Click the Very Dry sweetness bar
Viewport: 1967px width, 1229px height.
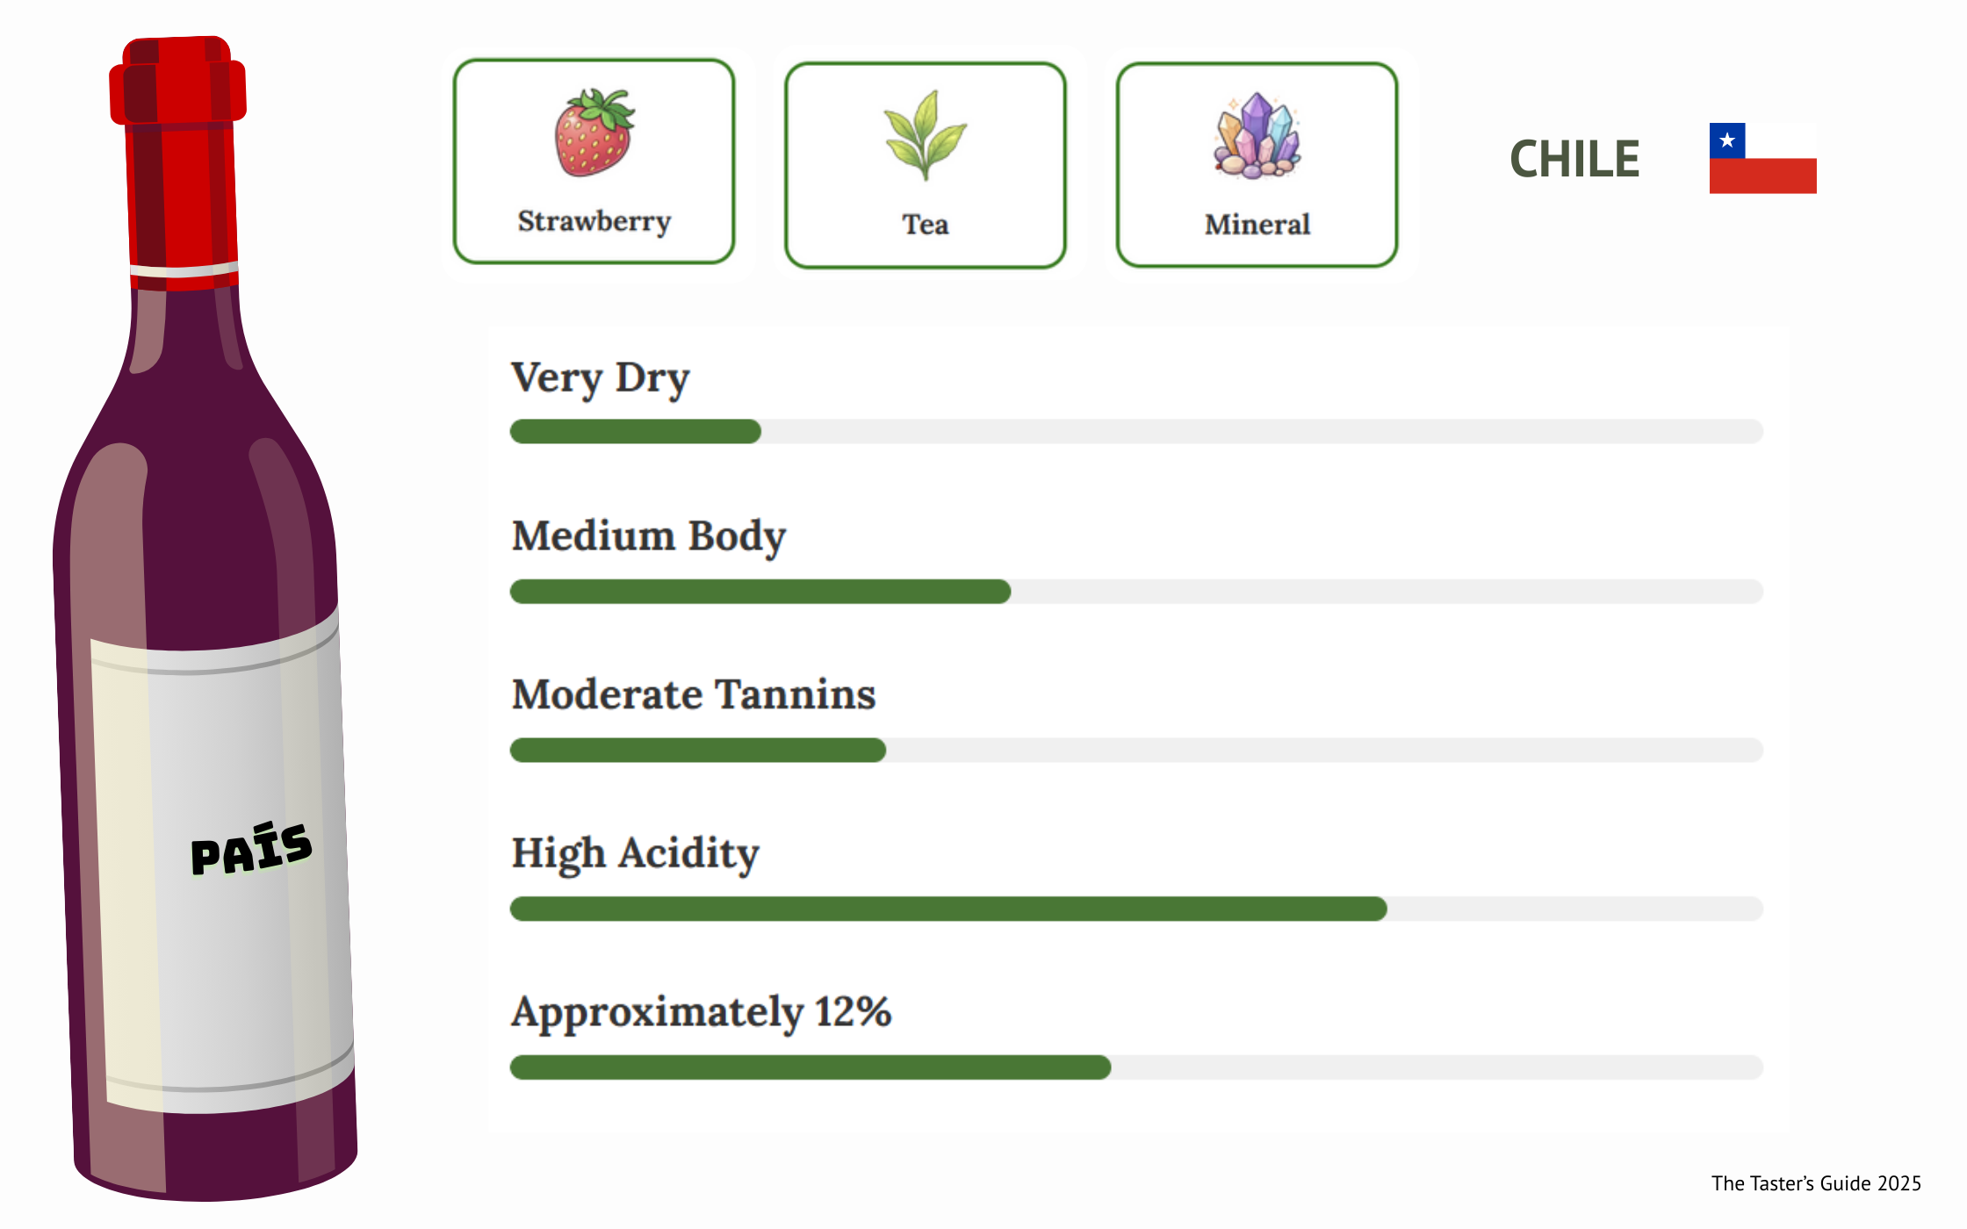point(1135,431)
